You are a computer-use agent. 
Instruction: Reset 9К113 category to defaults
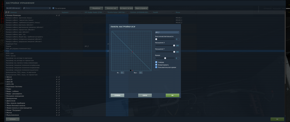pos(59,77)
